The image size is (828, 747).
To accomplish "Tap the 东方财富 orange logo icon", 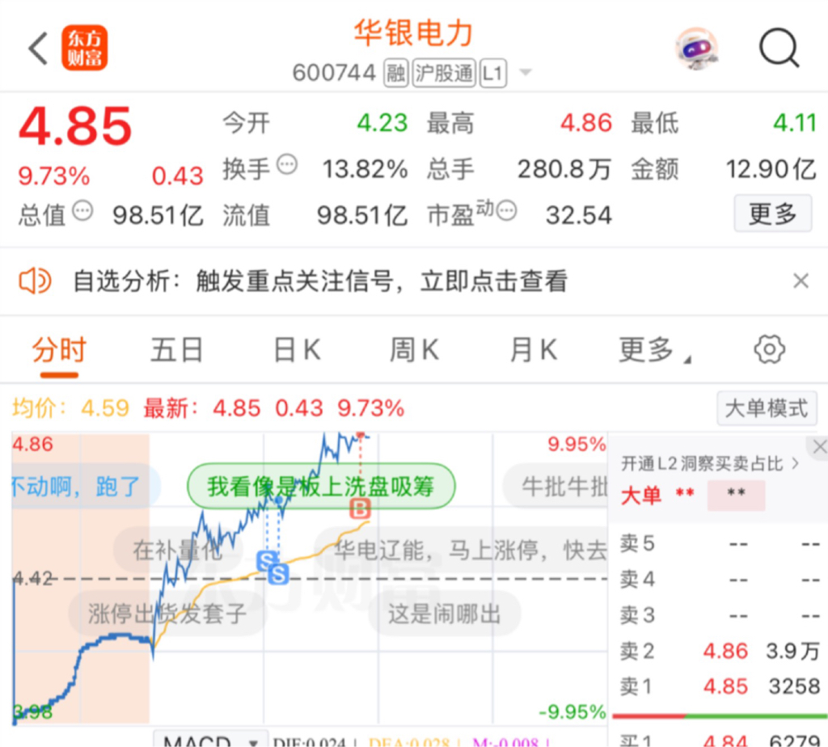I will tap(84, 48).
